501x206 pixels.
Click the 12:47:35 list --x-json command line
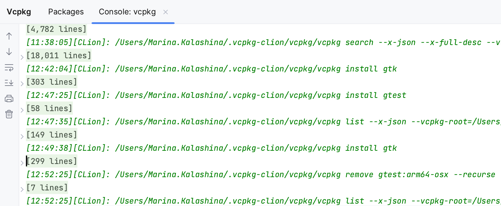(263, 122)
